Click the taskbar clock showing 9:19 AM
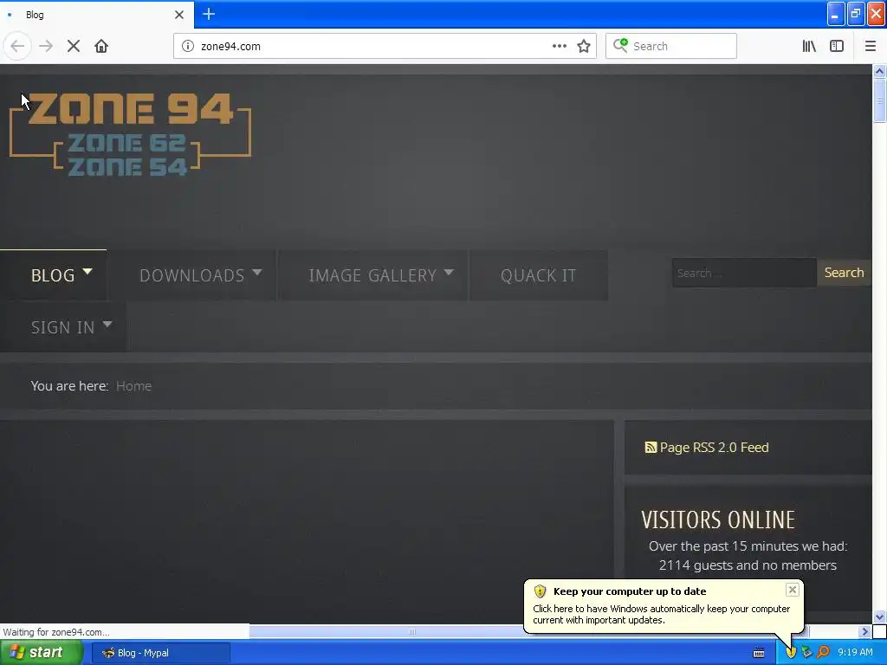Viewport: 887px width, 665px height. tap(855, 652)
